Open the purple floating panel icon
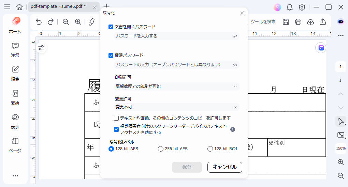The height and width of the screenshot is (187, 348). point(321,48)
